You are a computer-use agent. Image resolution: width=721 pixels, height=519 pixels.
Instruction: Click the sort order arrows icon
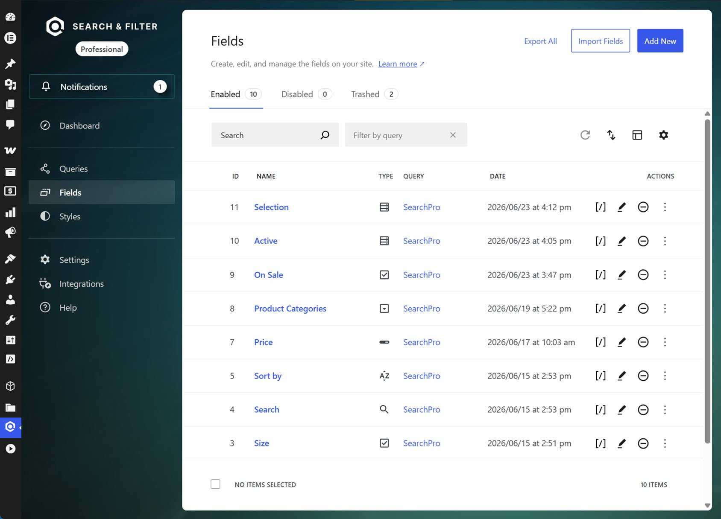(x=611, y=135)
